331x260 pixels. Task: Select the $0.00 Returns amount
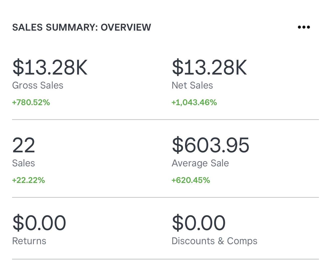point(39,223)
